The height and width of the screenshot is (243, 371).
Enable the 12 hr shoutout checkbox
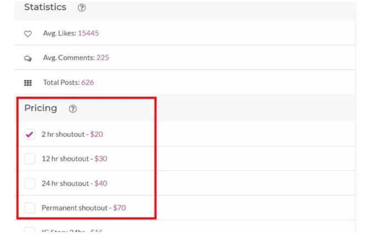click(x=30, y=159)
